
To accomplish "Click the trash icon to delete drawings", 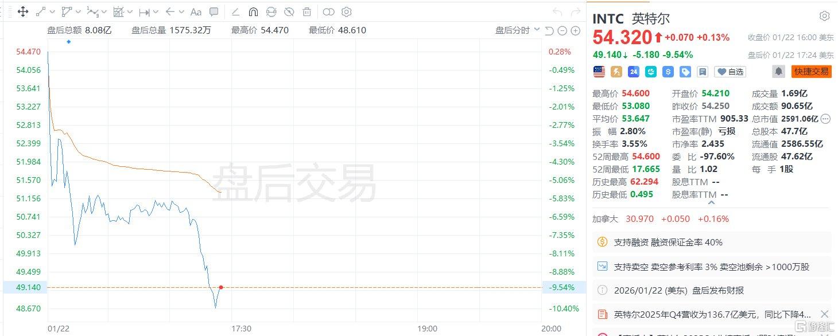I will (x=307, y=11).
